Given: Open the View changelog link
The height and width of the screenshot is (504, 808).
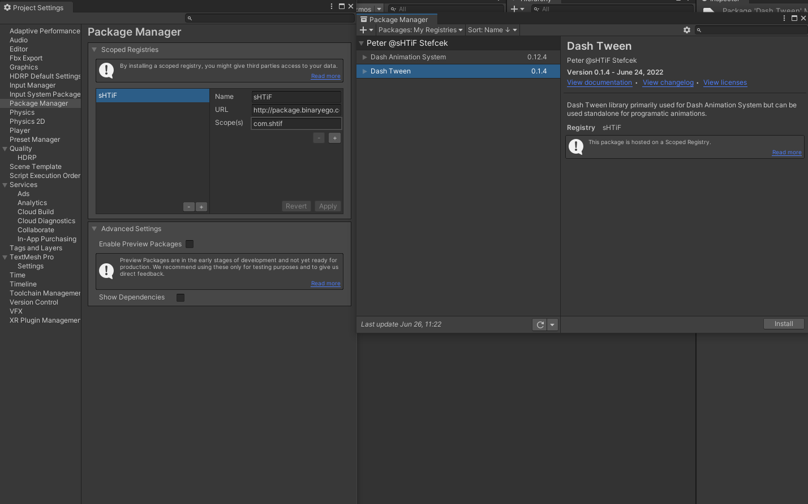Looking at the screenshot, I should pyautogui.click(x=668, y=82).
